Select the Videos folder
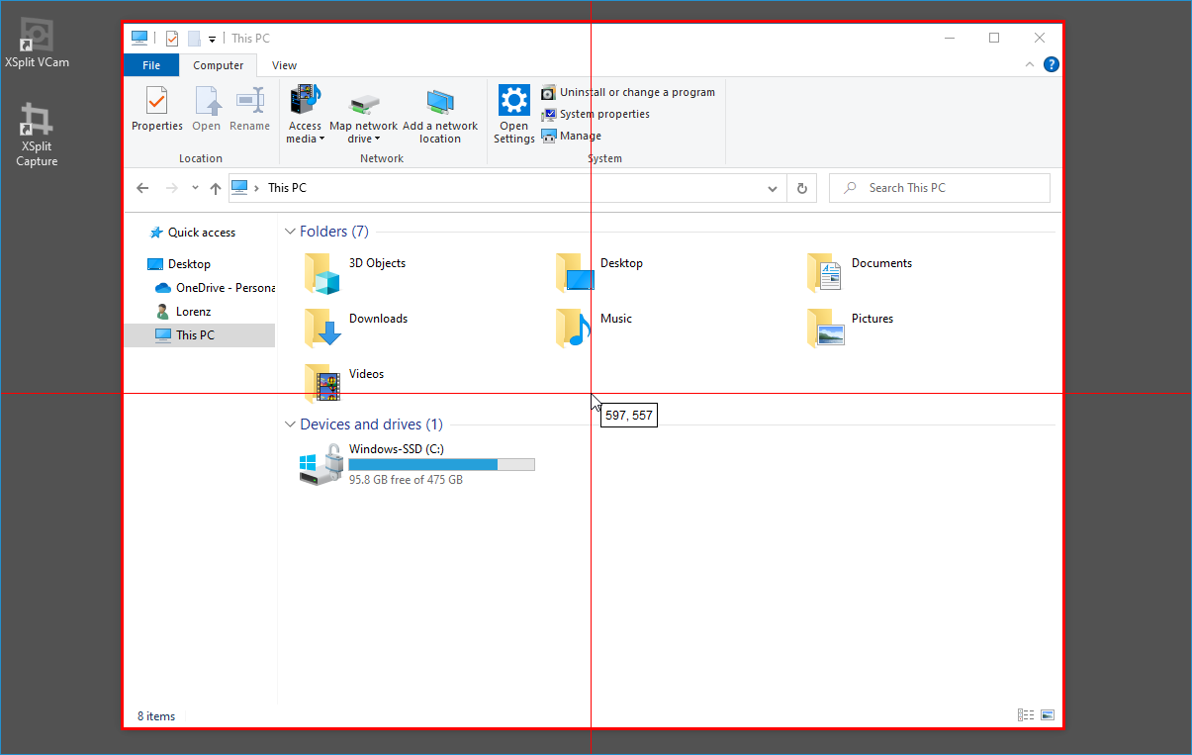This screenshot has height=755, width=1192. pos(344,382)
